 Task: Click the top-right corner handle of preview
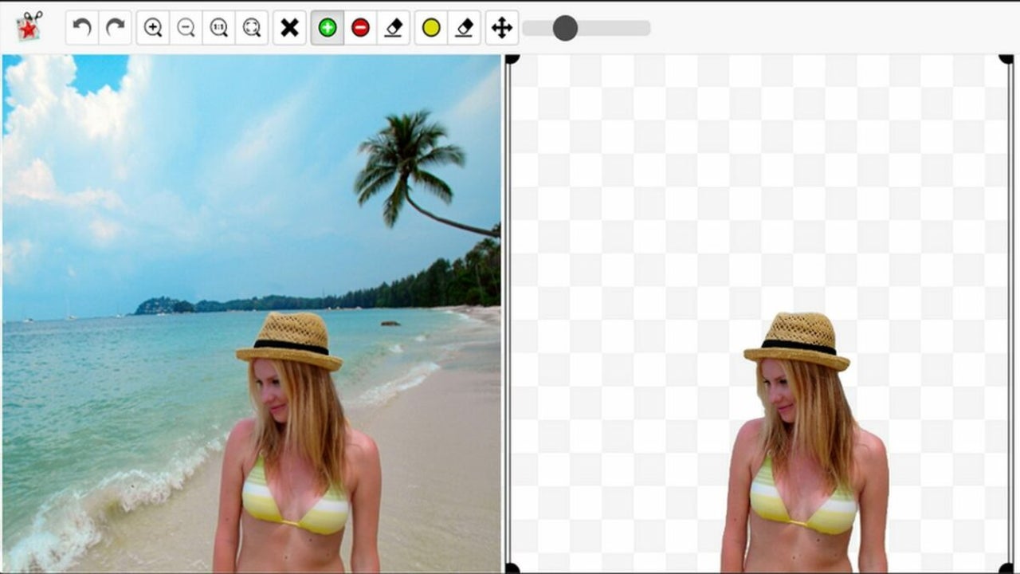[x=1006, y=59]
